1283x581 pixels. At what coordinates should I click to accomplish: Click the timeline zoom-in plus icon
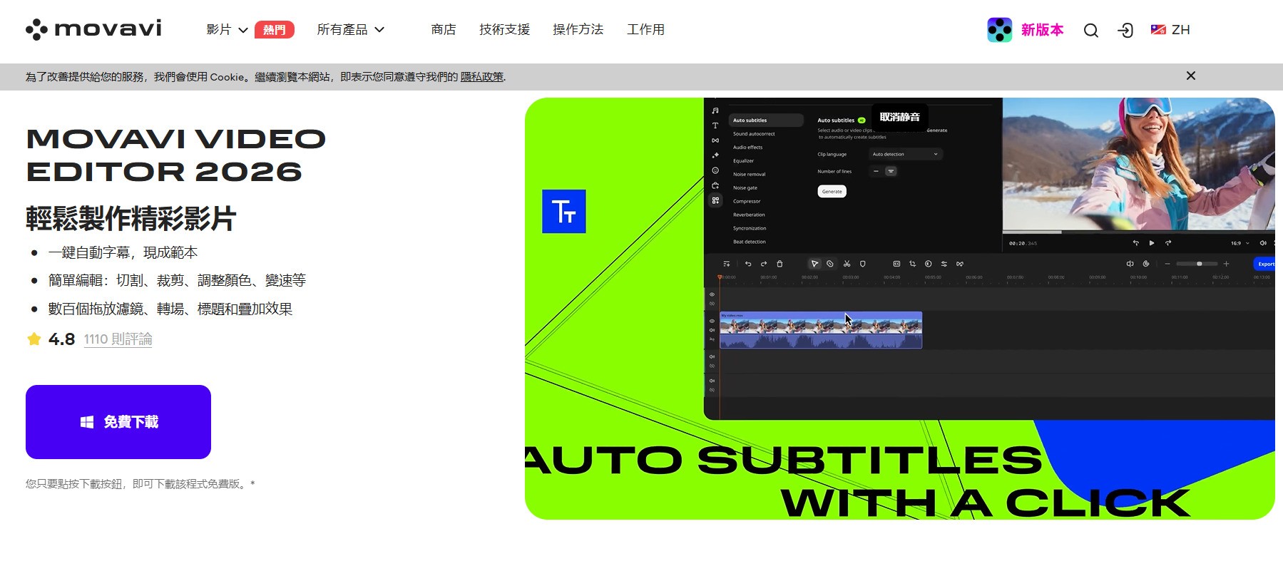coord(1226,264)
